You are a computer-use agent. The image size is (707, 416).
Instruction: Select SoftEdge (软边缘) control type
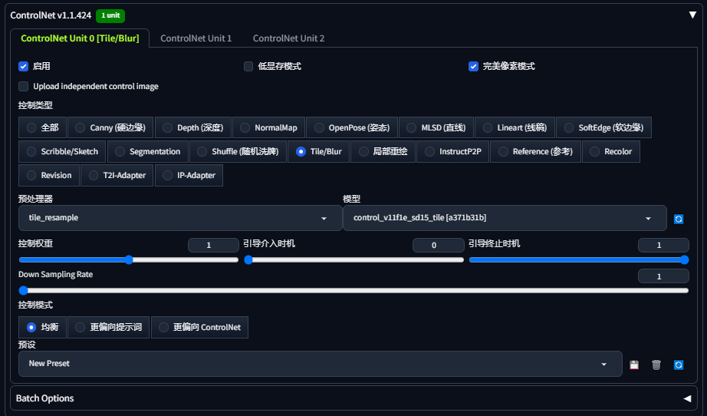603,127
